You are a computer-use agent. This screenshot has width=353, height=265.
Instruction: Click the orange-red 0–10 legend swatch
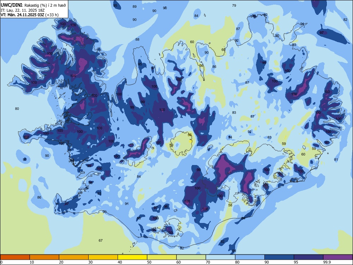click(15, 257)
